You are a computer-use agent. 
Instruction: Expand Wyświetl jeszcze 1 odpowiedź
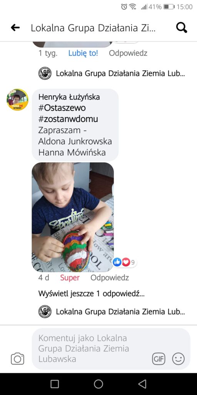coord(92,294)
